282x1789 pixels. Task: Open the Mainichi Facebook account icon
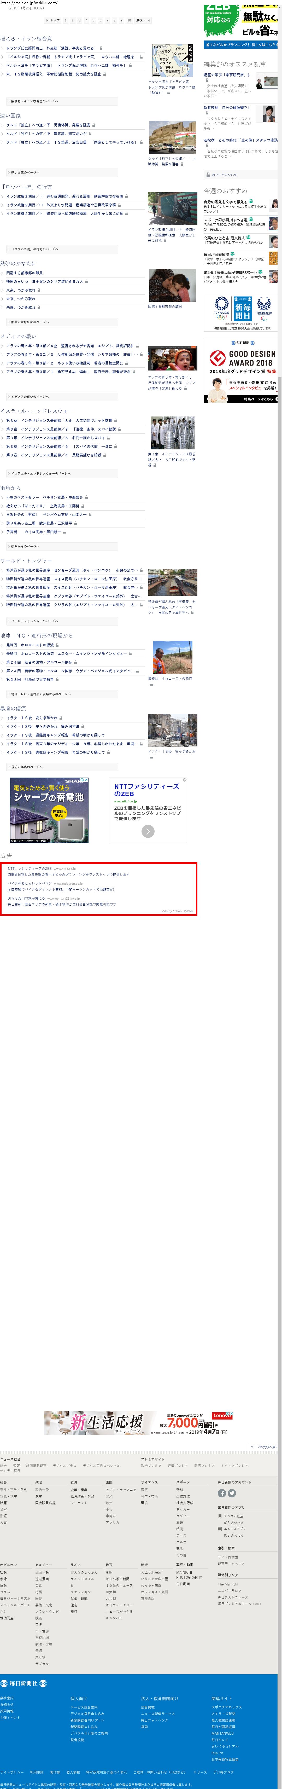pos(222,1493)
